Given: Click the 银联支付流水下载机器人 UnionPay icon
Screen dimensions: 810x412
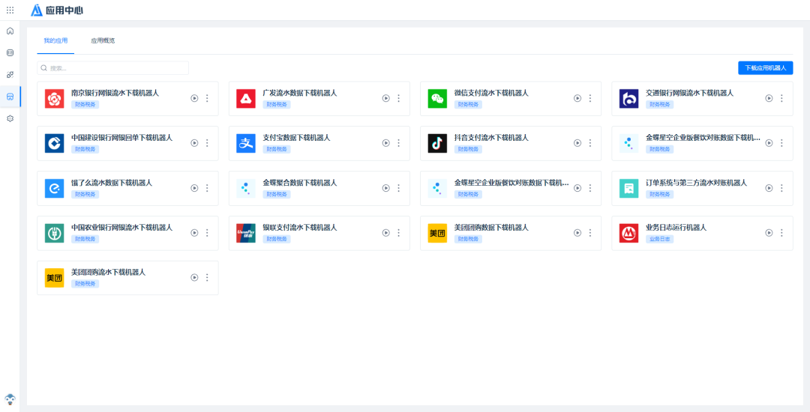Looking at the screenshot, I should coord(246,233).
